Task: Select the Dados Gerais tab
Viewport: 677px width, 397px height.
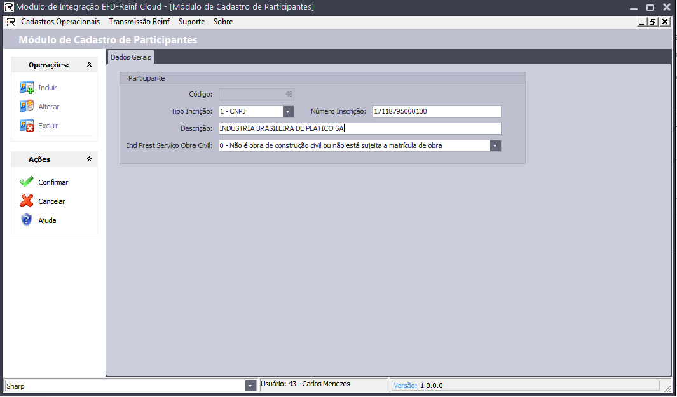Action: point(131,57)
